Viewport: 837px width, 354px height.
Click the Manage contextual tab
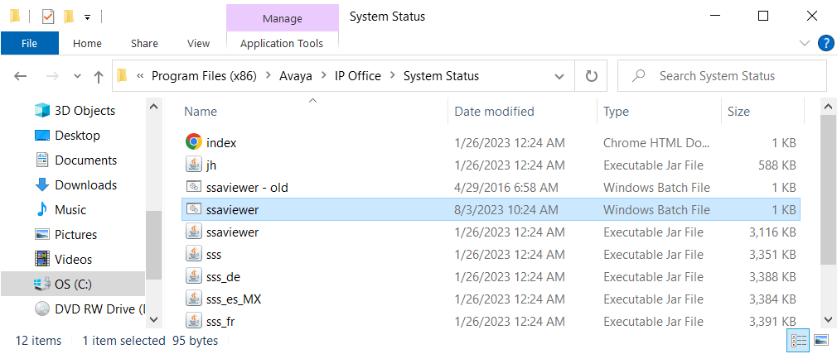point(283,19)
